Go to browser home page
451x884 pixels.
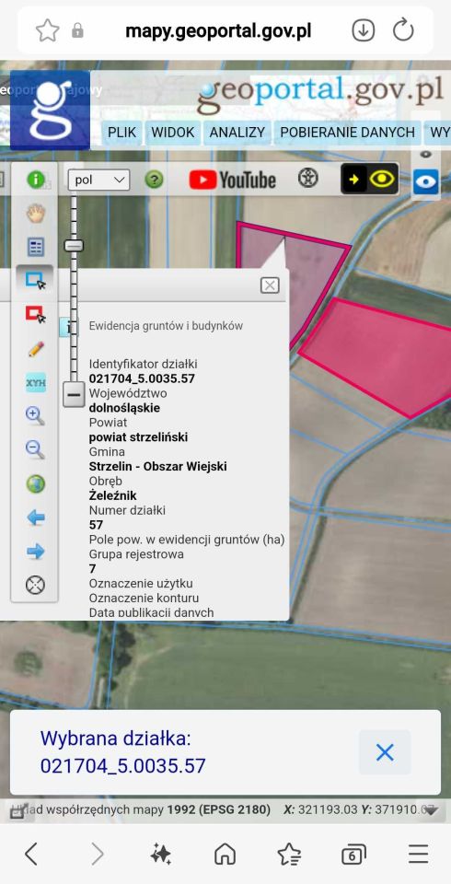(225, 855)
